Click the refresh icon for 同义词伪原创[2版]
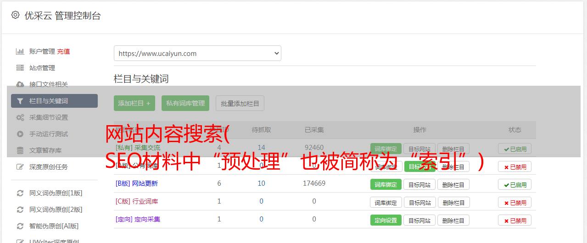587x243 pixels. tap(20, 210)
